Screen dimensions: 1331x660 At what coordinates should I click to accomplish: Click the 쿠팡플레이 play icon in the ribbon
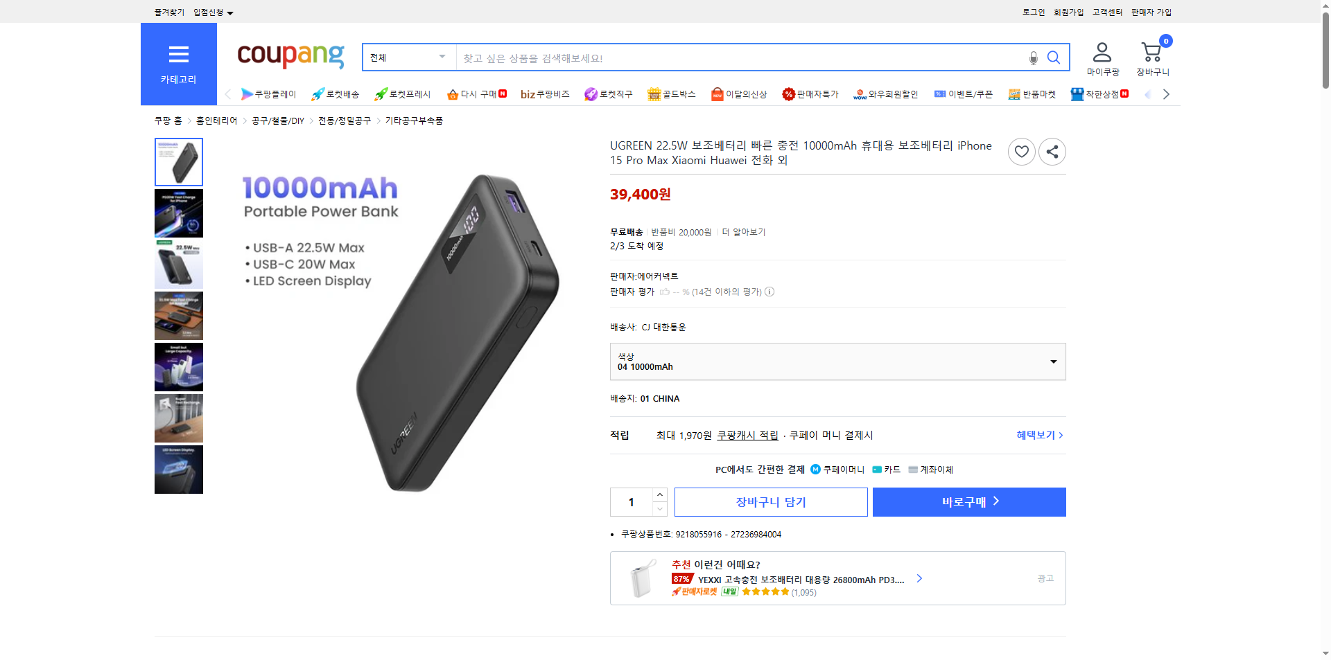(247, 93)
